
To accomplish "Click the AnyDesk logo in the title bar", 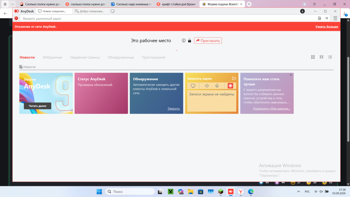I will (x=17, y=11).
